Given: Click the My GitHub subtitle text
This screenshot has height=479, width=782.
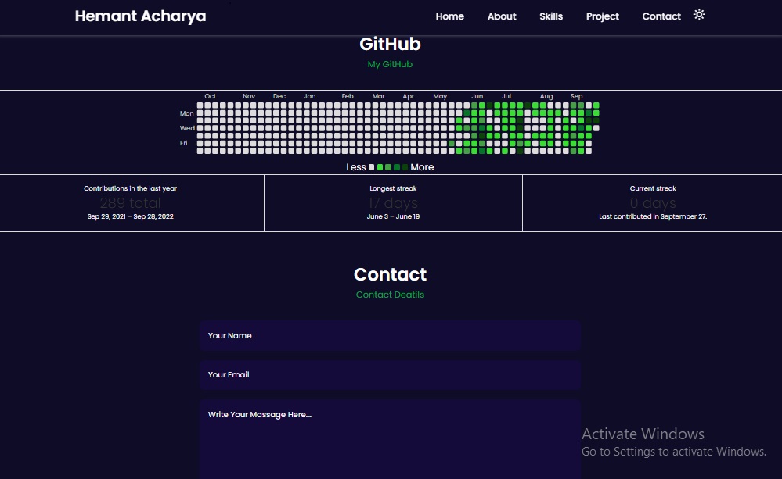Looking at the screenshot, I should pos(390,64).
